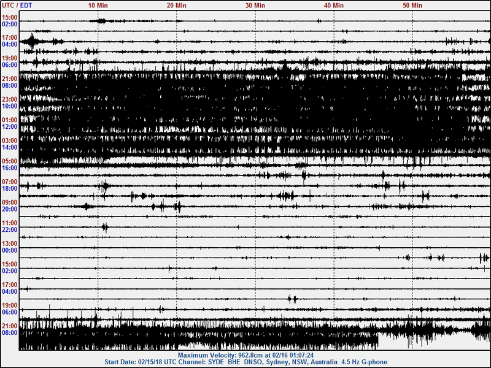The image size is (491, 368).
Task: Select "Start Date: 02/15/18" text
Action: point(133,362)
